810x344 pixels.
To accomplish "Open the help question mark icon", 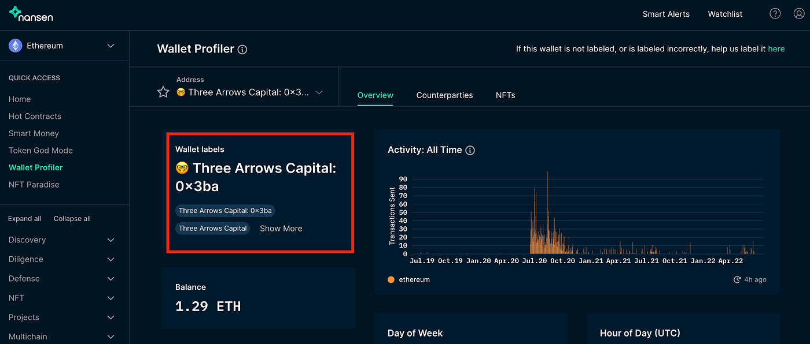I will pyautogui.click(x=775, y=14).
